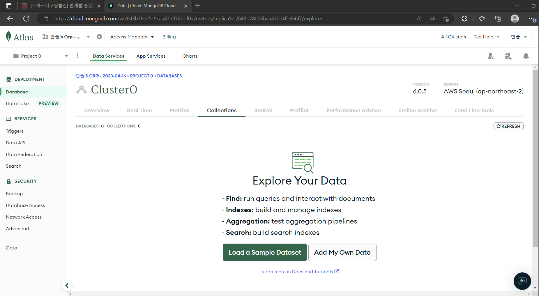Reload page with browser refresh icon
539x296 pixels.
26,19
